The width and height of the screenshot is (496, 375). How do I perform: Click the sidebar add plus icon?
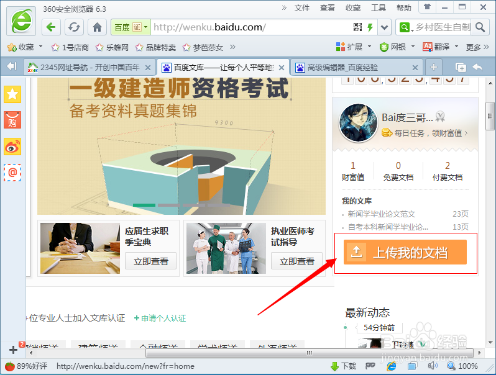click(13, 350)
